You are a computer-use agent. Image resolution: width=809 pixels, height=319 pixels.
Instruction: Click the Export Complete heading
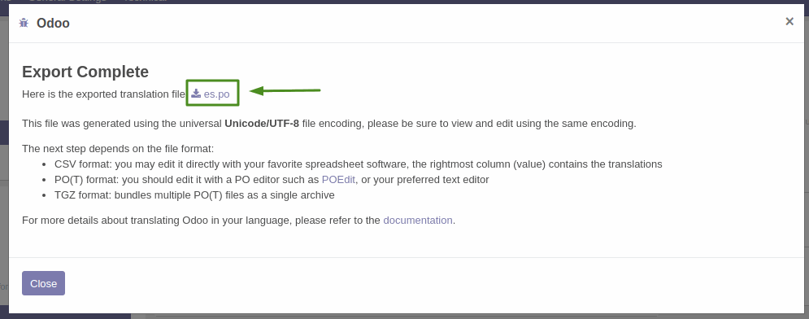pyautogui.click(x=85, y=72)
